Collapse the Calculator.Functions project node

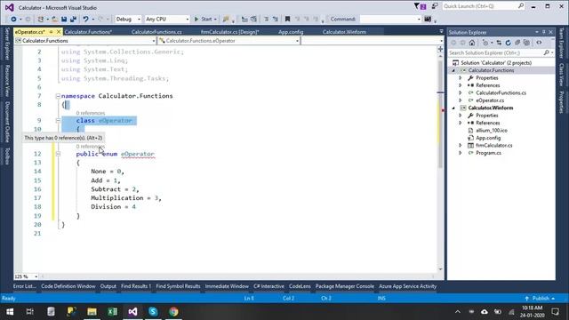[453, 70]
